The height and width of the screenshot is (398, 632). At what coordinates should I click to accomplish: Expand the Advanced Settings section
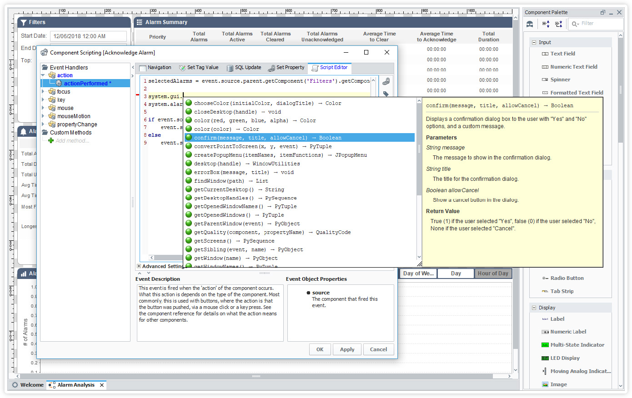(x=139, y=266)
